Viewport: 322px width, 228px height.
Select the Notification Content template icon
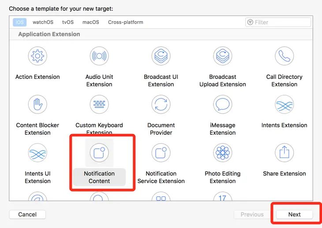point(99,153)
